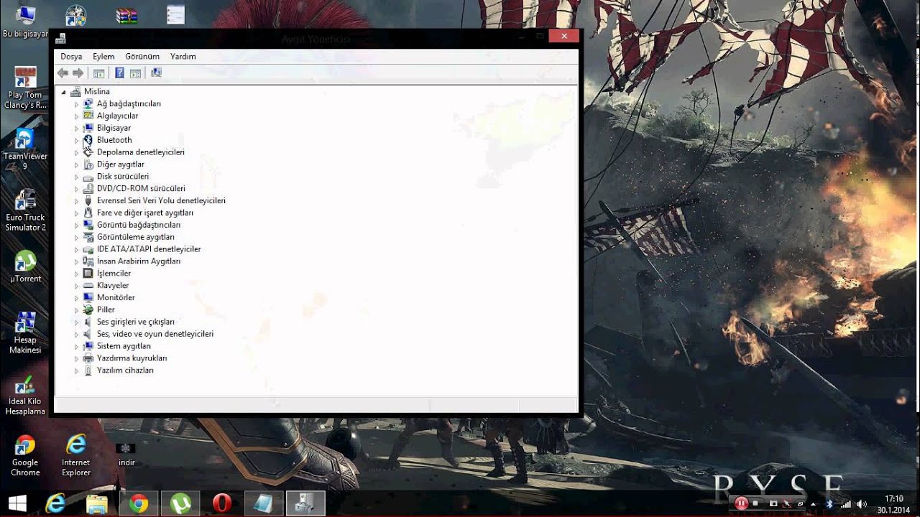Toggle the show/hide action pane toolbar icon

pyautogui.click(x=135, y=73)
